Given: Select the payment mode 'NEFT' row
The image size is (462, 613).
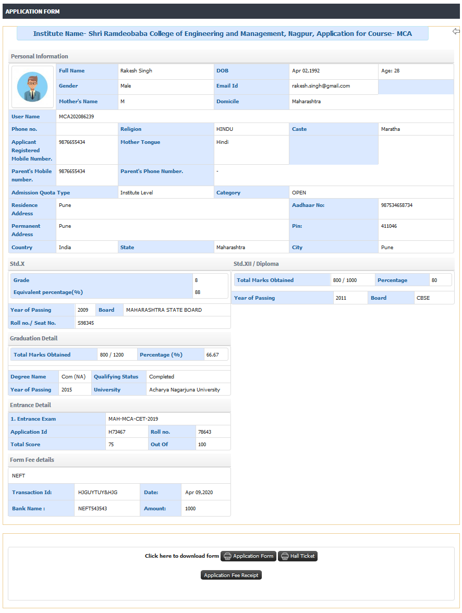Looking at the screenshot, I should click(119, 476).
